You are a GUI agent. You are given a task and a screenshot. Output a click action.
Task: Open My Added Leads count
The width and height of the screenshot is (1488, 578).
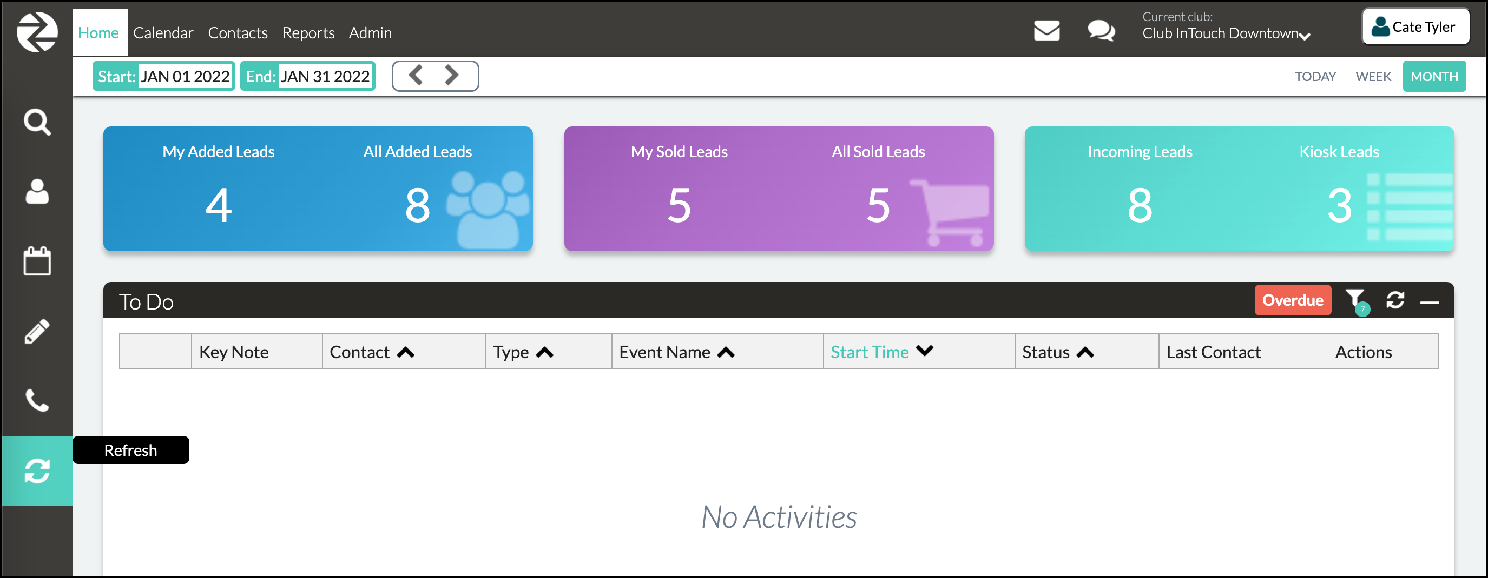click(x=219, y=205)
